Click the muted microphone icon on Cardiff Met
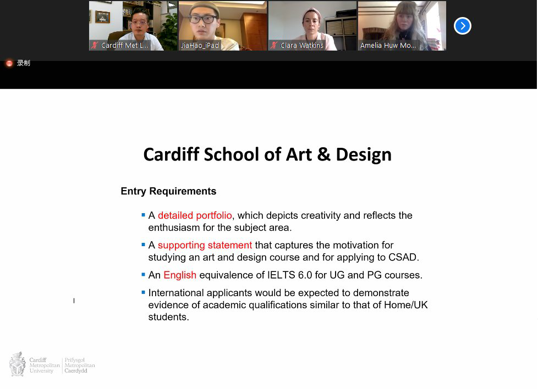The image size is (538, 389). tap(95, 45)
